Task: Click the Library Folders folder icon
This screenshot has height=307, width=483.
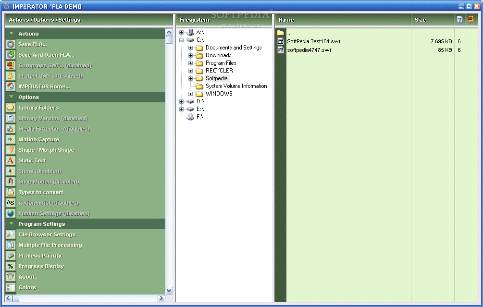Action: (x=11, y=108)
